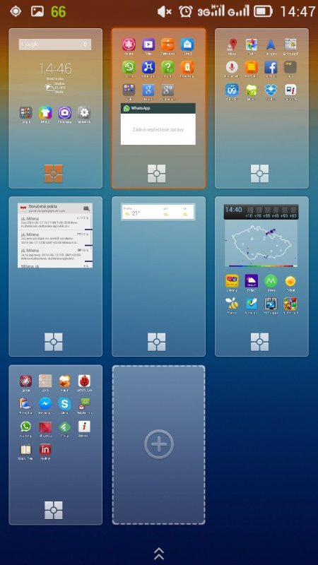The height and width of the screenshot is (565, 318).
Task: Open the grey Google+ icon
Action: [167, 90]
